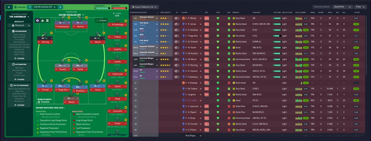Click the Hol status icon for É. Mendy
The height and width of the screenshot is (141, 371).
tap(207, 18)
